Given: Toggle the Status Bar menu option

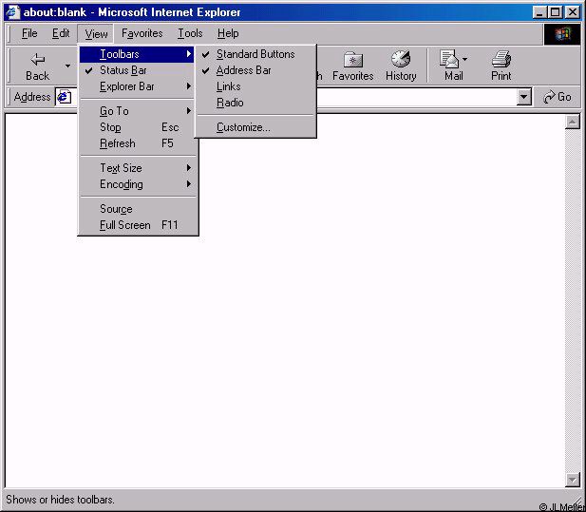Looking at the screenshot, I should [138, 70].
